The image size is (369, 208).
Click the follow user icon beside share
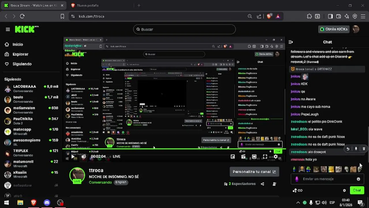click(x=274, y=184)
